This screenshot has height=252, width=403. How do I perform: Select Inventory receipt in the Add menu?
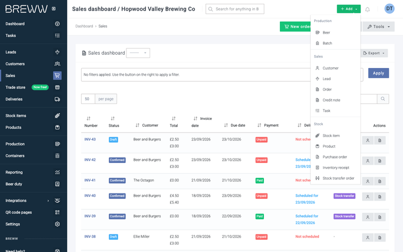coord(336,167)
